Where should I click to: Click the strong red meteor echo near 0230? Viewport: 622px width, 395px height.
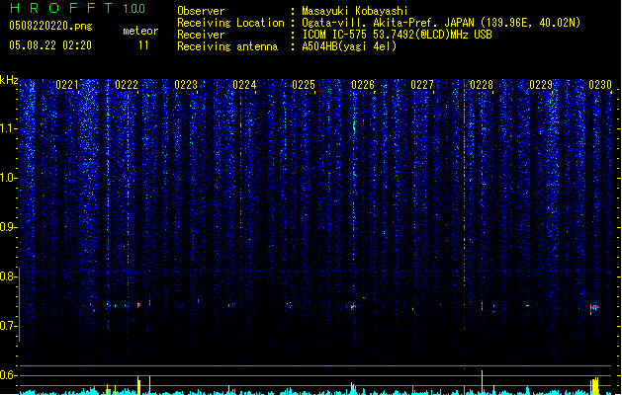(x=594, y=308)
